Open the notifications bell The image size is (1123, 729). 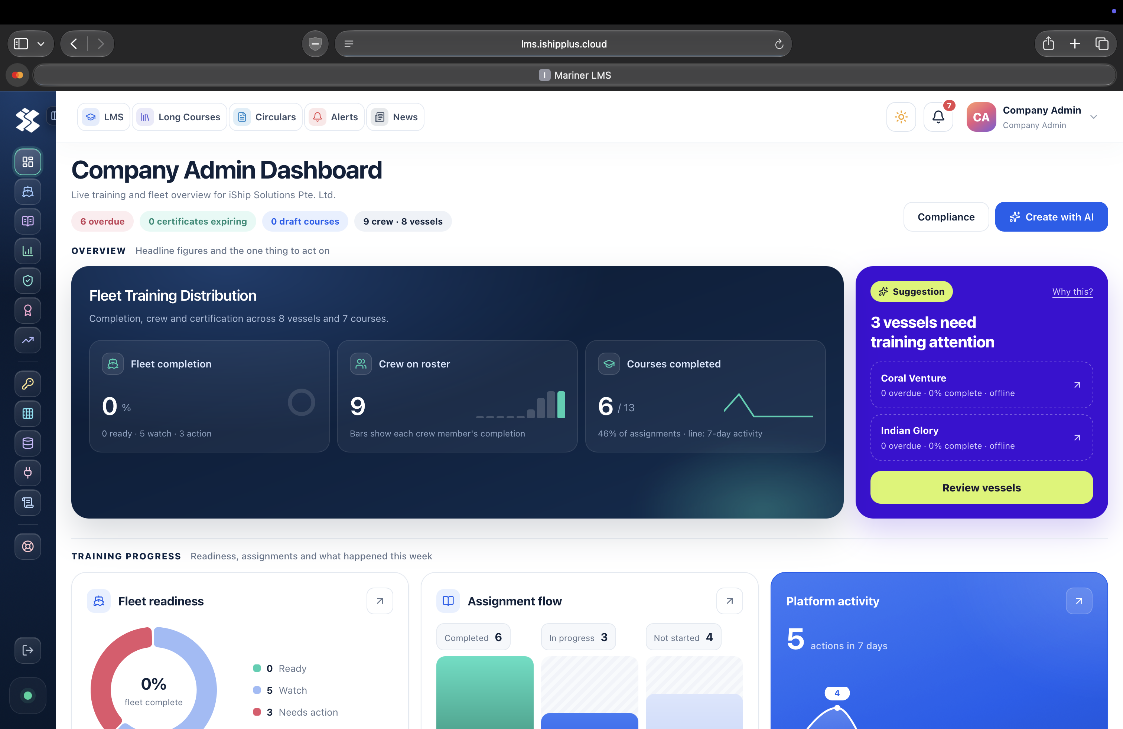[938, 117]
